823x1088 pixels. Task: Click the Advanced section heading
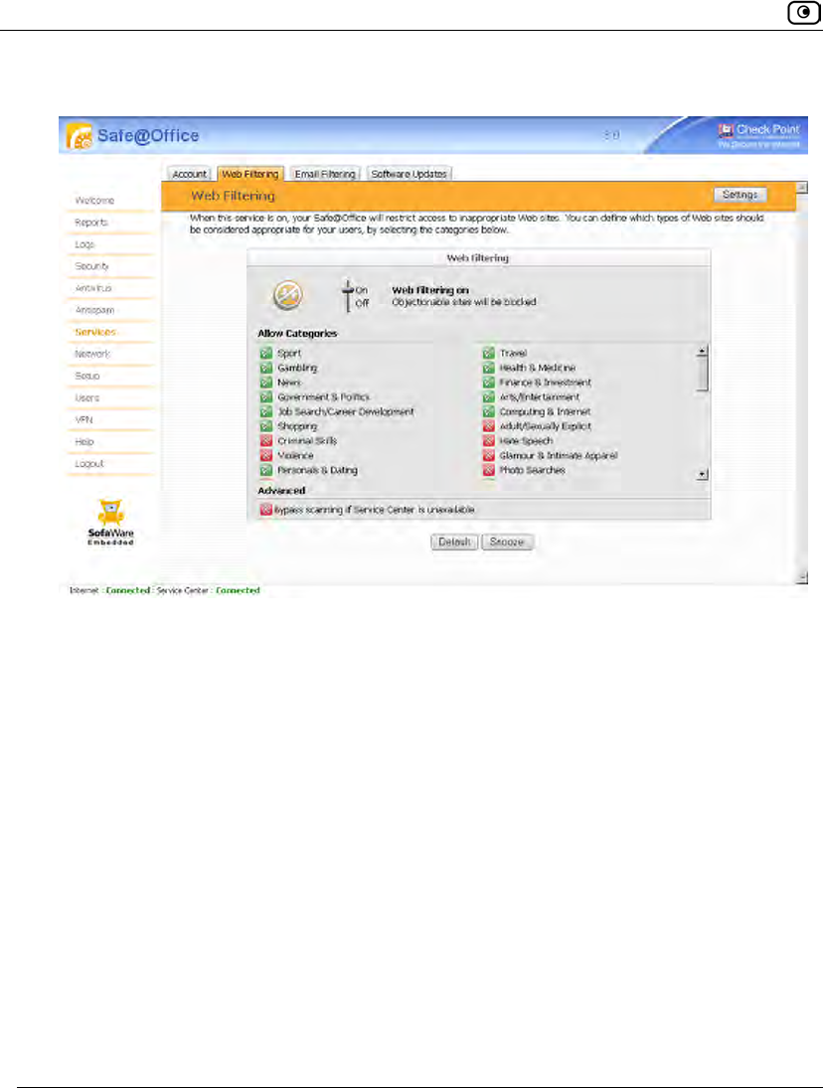coord(281,491)
